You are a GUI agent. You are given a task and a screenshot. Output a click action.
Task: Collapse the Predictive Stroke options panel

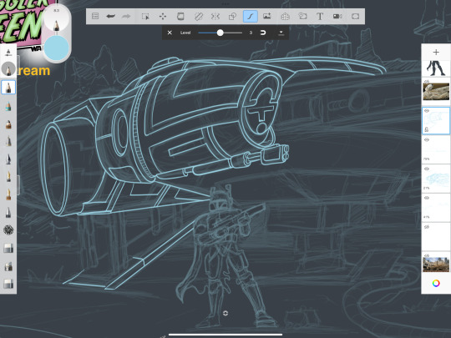(x=281, y=33)
